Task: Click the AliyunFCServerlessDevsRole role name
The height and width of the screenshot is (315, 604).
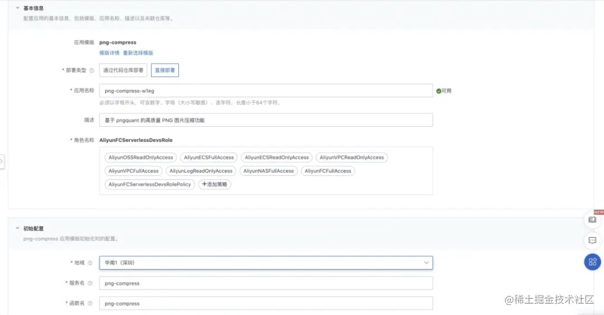Action: 136,140
